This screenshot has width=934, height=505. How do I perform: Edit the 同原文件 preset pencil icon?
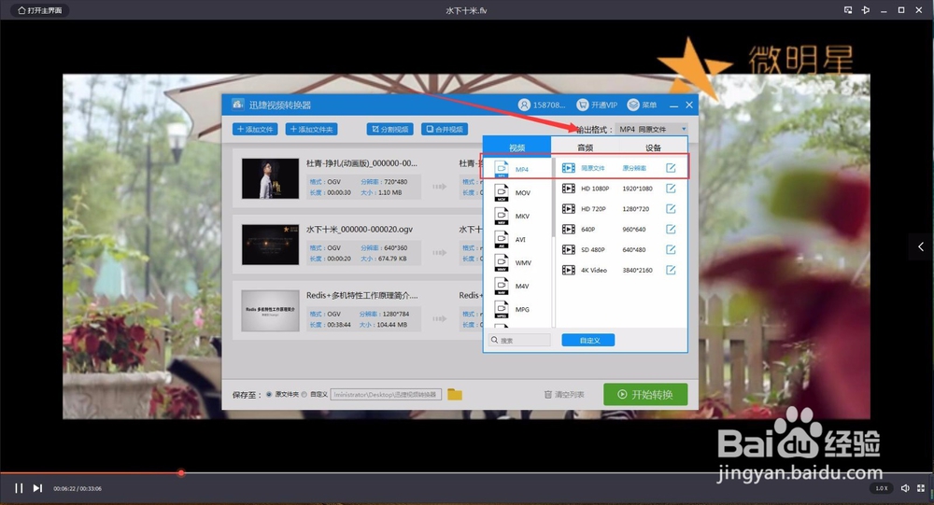point(671,168)
